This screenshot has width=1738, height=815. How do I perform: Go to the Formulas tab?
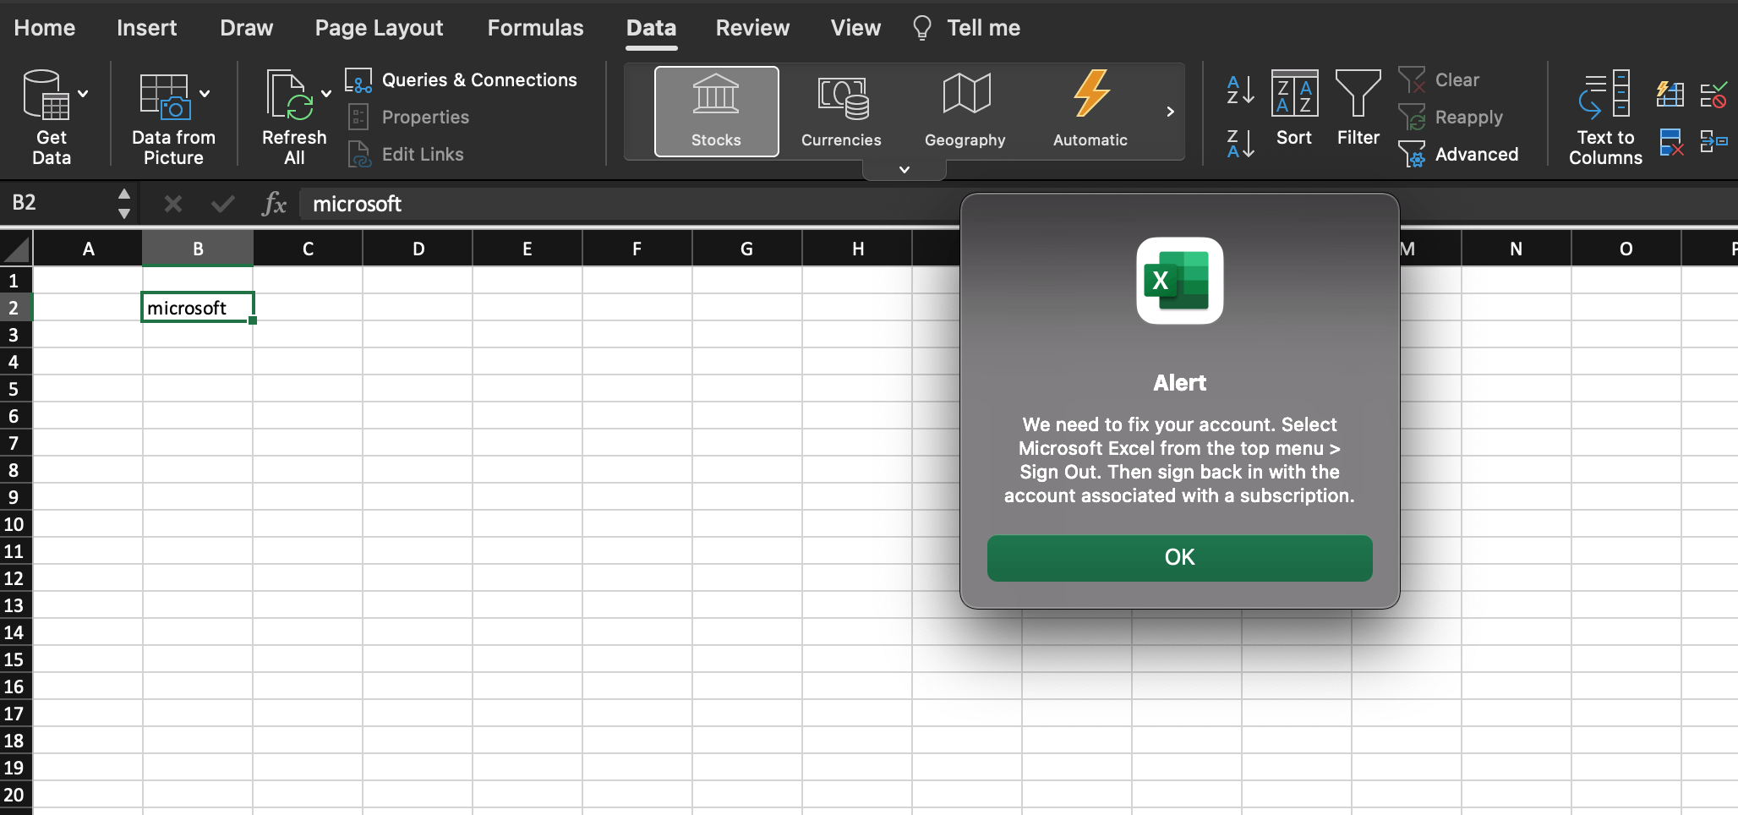[x=536, y=28]
